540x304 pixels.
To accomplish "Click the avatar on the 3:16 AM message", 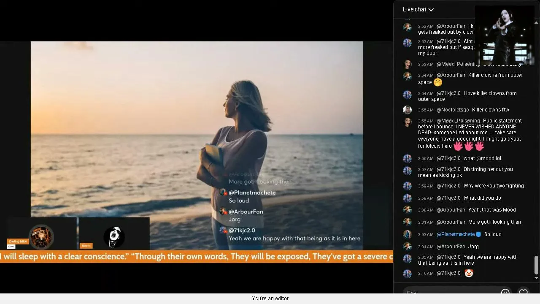I will pos(407,274).
